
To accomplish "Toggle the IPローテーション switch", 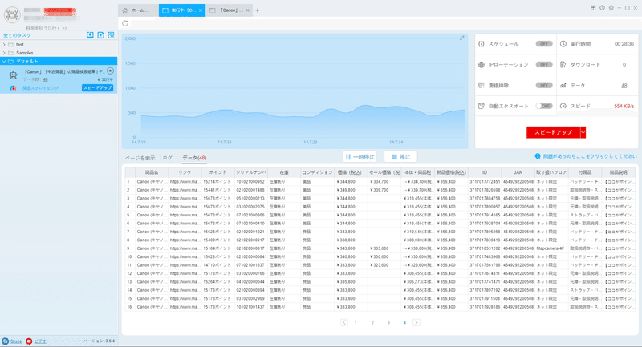I will 544,65.
